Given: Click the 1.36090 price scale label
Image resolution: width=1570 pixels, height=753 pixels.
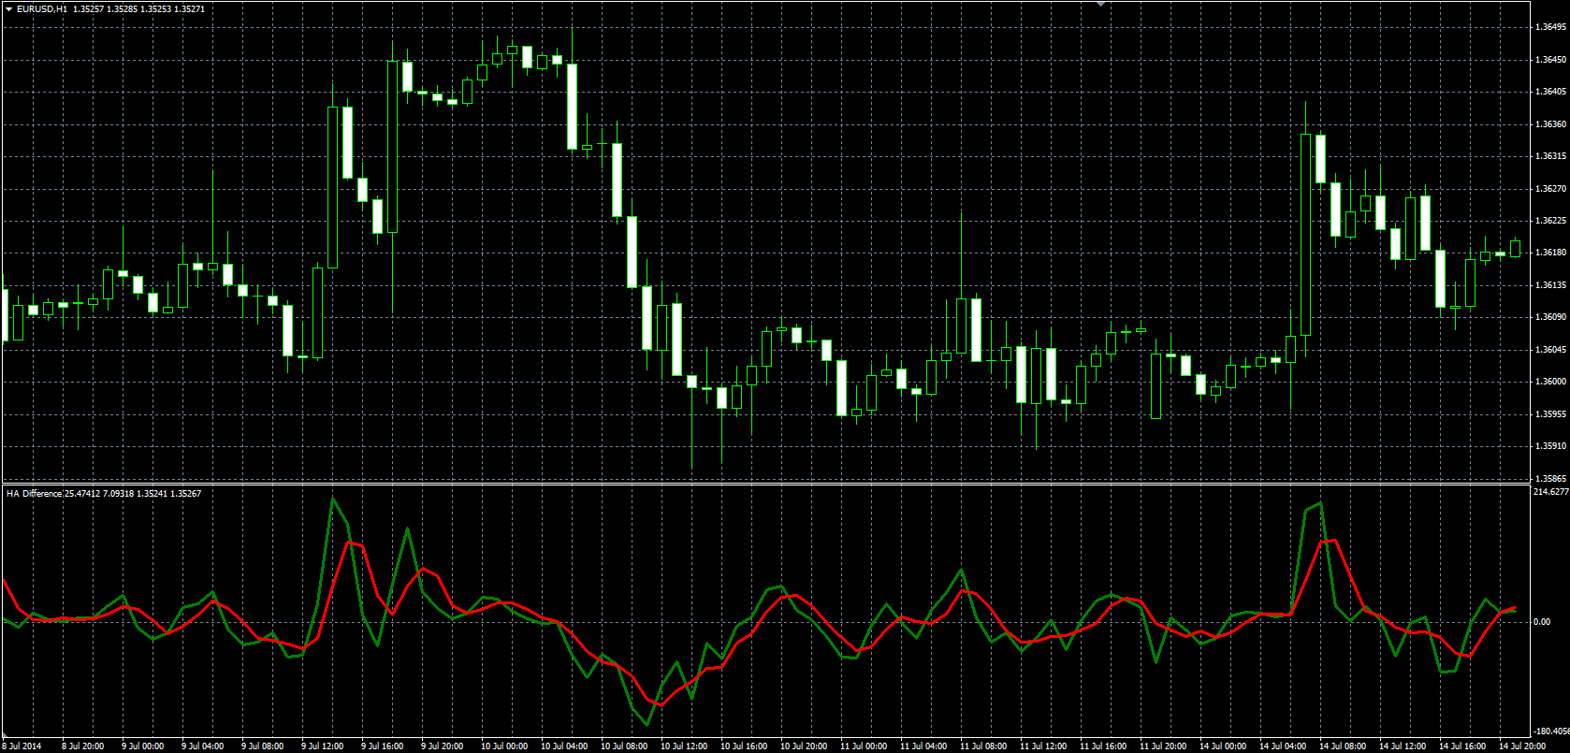Looking at the screenshot, I should pos(1550,317).
